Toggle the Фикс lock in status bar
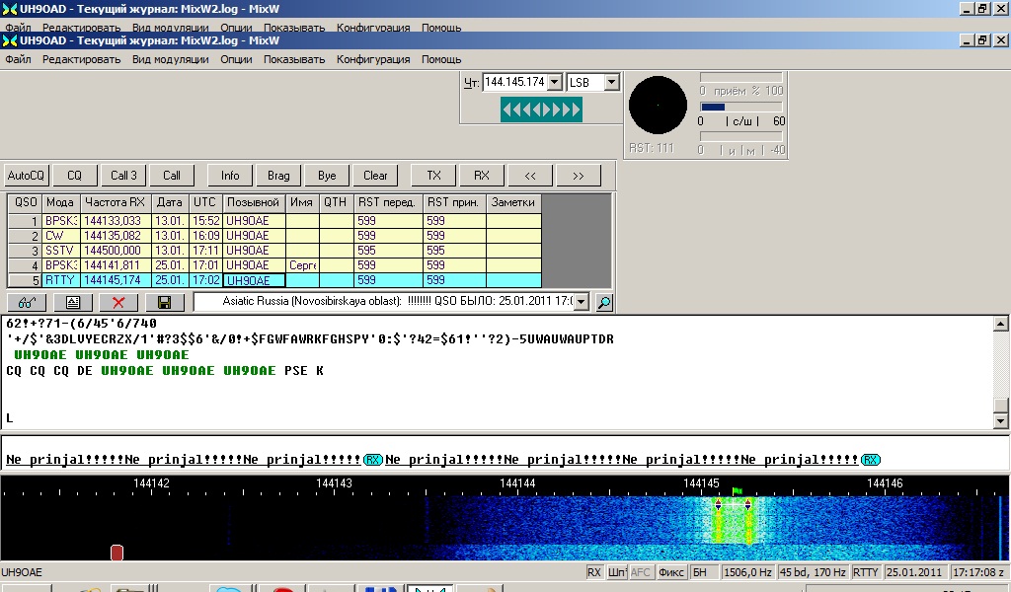The width and height of the screenshot is (1011, 592). pyautogui.click(x=671, y=572)
